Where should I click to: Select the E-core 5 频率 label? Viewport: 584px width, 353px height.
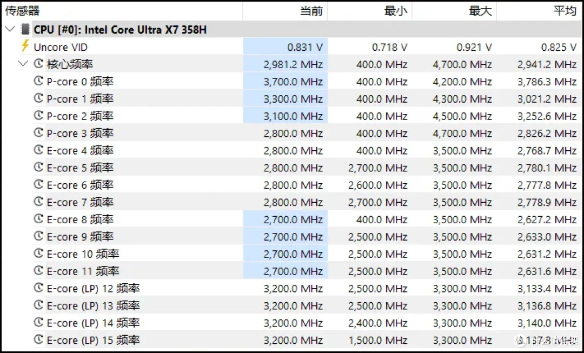click(x=80, y=168)
